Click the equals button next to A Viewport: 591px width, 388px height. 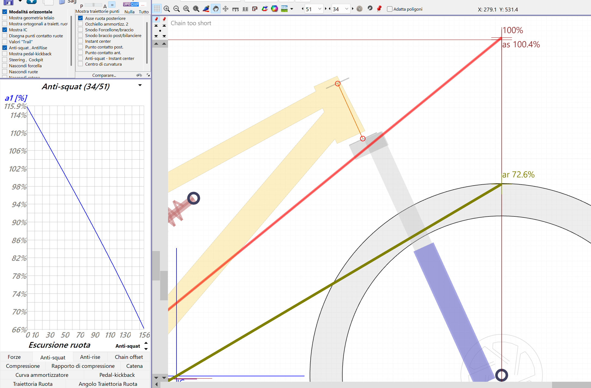(112, 5)
